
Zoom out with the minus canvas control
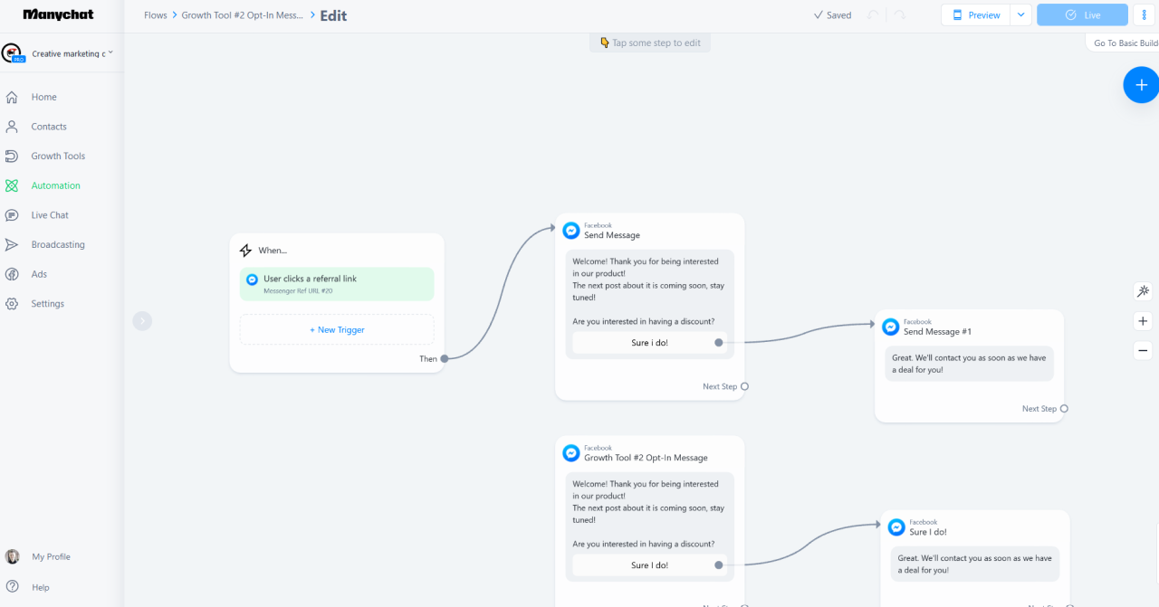pos(1143,350)
